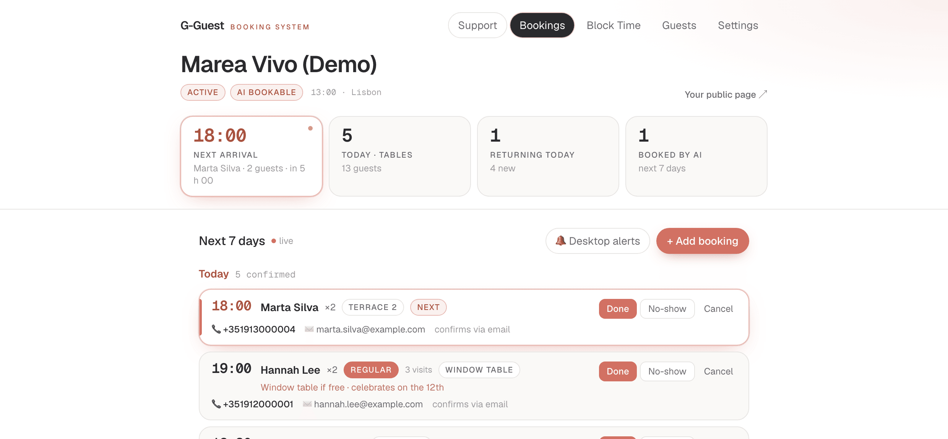
Task: Open the Support tab
Action: click(477, 25)
